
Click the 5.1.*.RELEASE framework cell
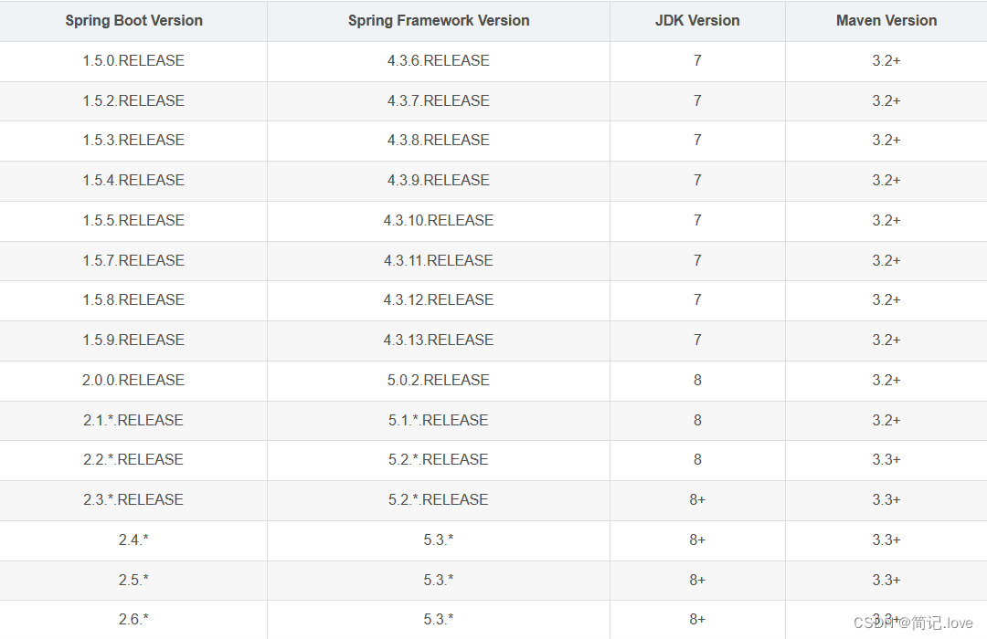(439, 420)
